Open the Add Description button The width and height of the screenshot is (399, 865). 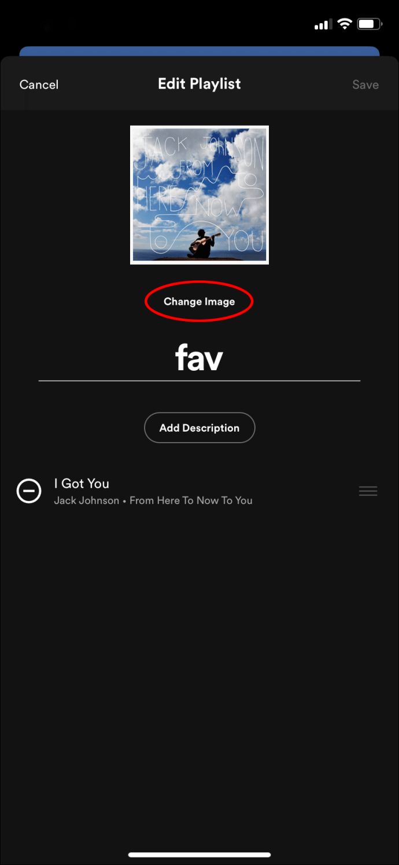pyautogui.click(x=199, y=428)
